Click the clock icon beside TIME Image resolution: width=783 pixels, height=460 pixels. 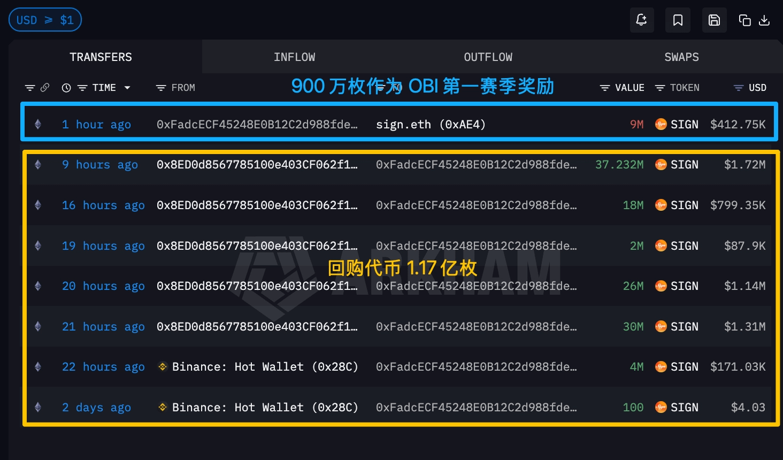point(66,88)
